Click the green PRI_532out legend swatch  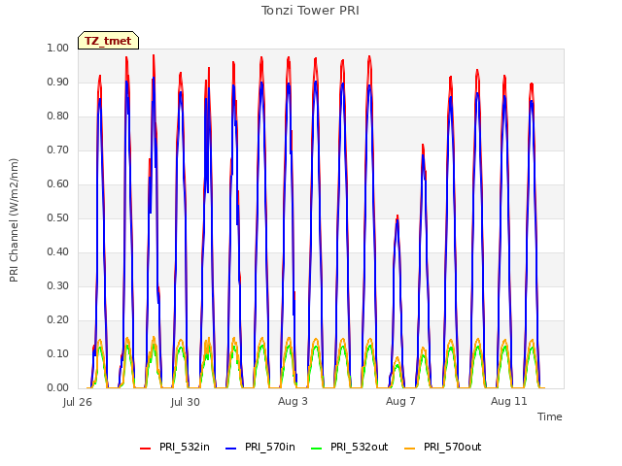click(317, 448)
